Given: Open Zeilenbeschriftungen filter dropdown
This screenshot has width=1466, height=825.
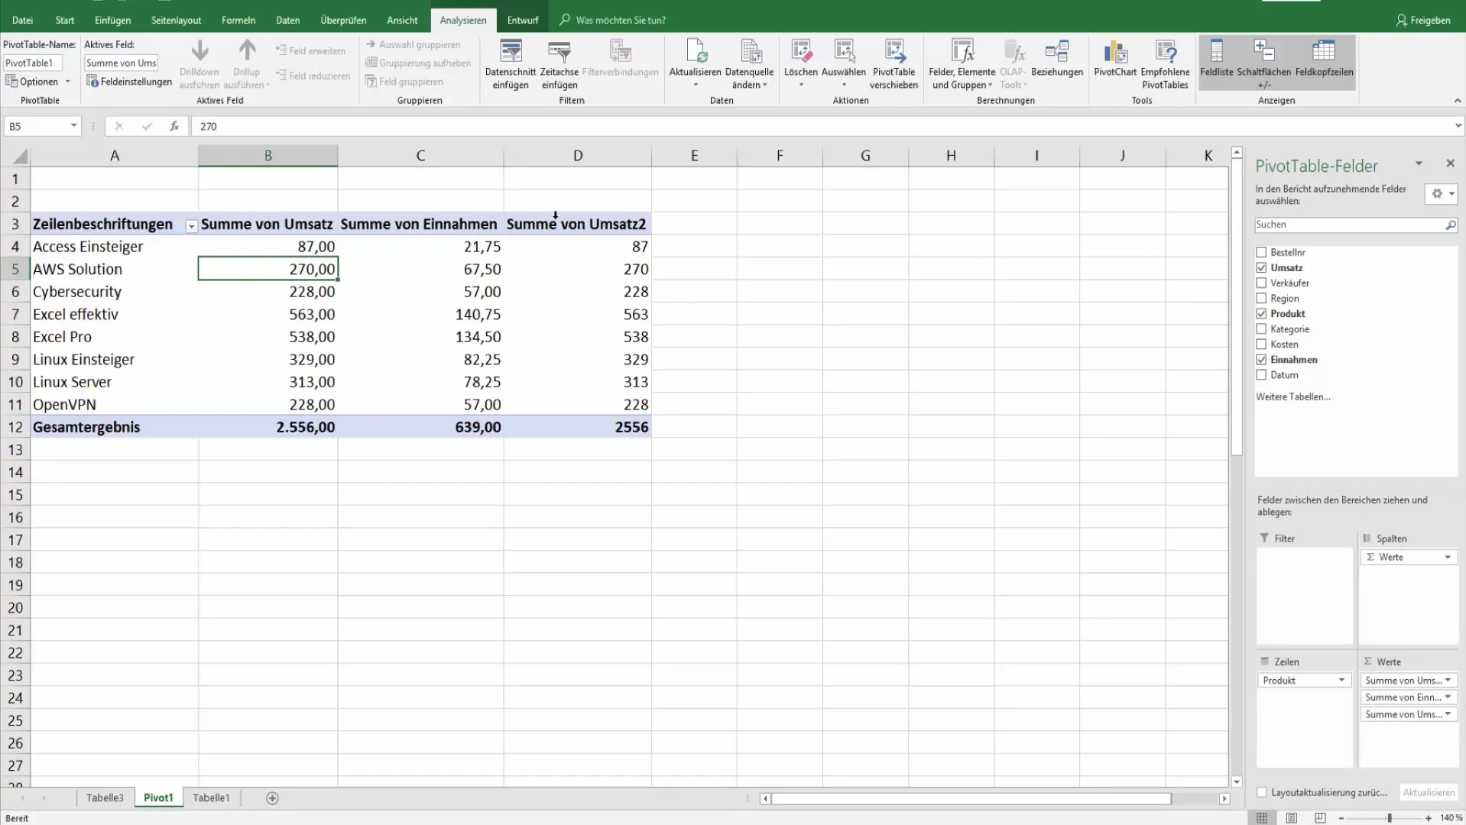Looking at the screenshot, I should coord(191,226).
